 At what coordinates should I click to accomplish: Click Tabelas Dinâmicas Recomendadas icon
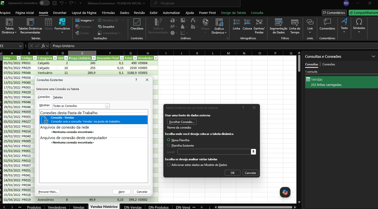[x=30, y=26]
